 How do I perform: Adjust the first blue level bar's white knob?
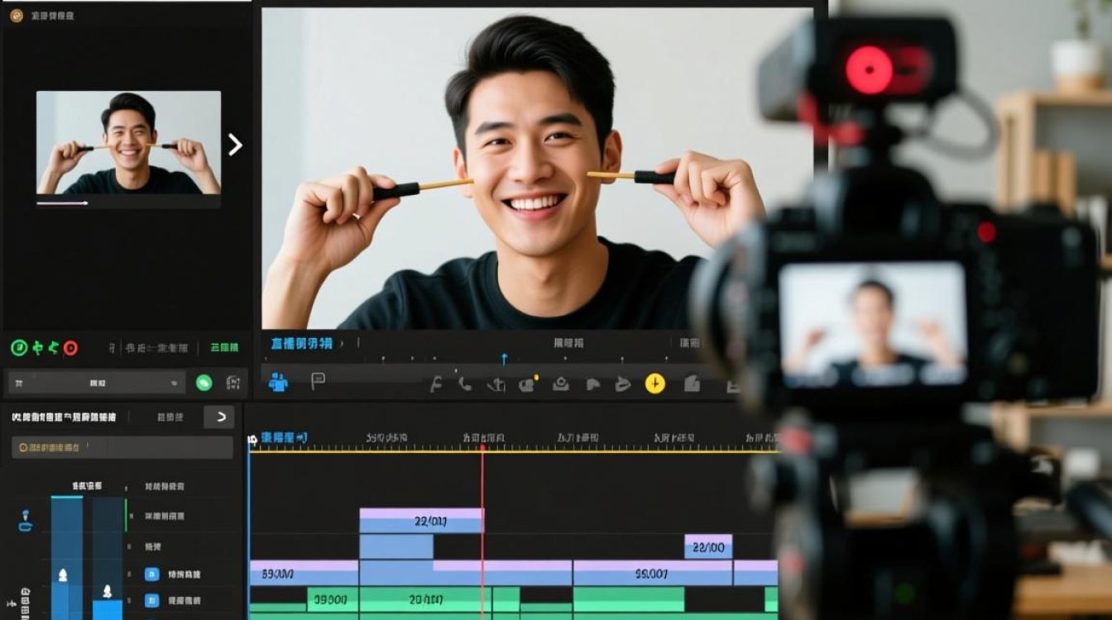coord(63,575)
